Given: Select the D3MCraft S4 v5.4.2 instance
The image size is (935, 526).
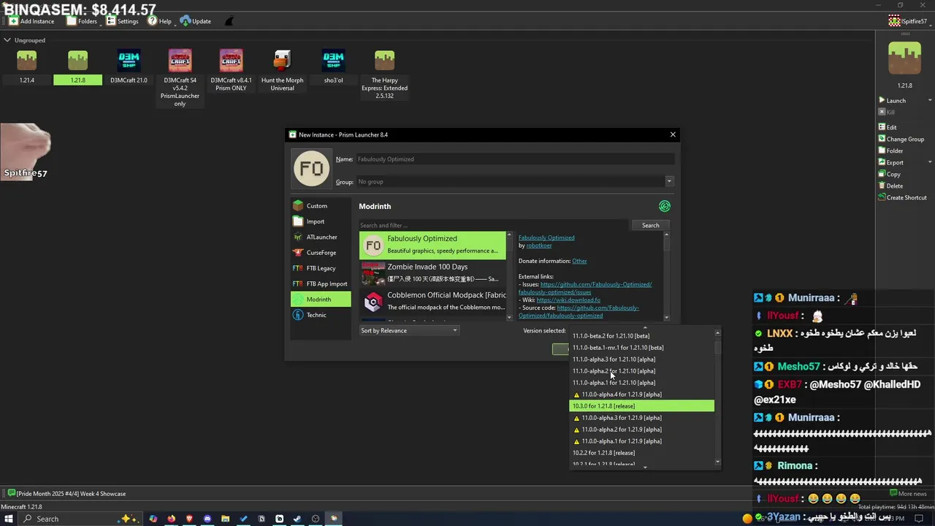Looking at the screenshot, I should click(180, 78).
